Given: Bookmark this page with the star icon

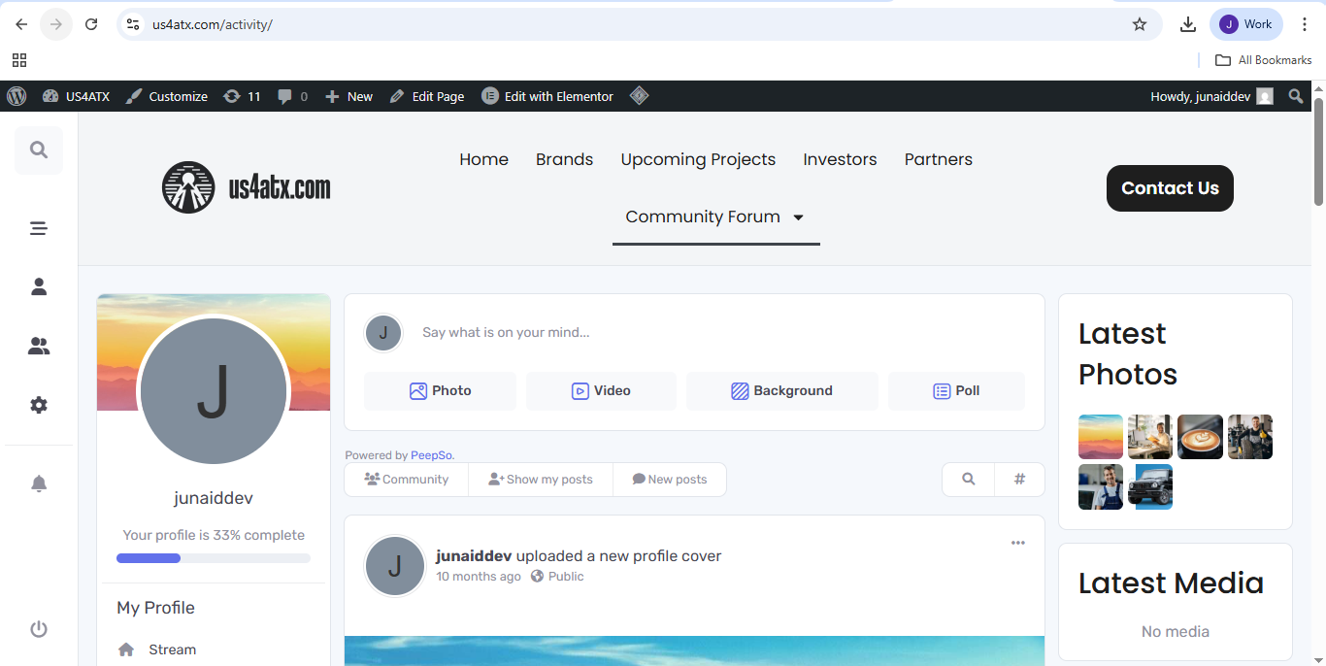Looking at the screenshot, I should pyautogui.click(x=1140, y=24).
